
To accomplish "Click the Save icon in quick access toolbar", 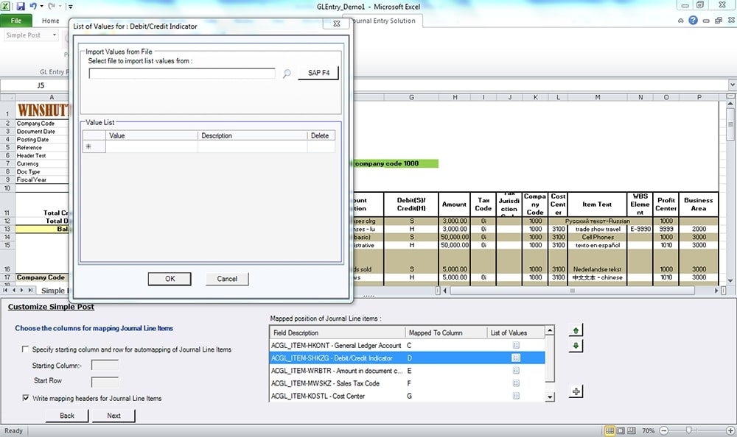I will click(21, 6).
